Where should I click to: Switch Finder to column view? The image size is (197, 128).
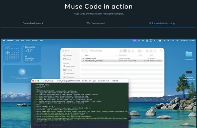click(129, 51)
